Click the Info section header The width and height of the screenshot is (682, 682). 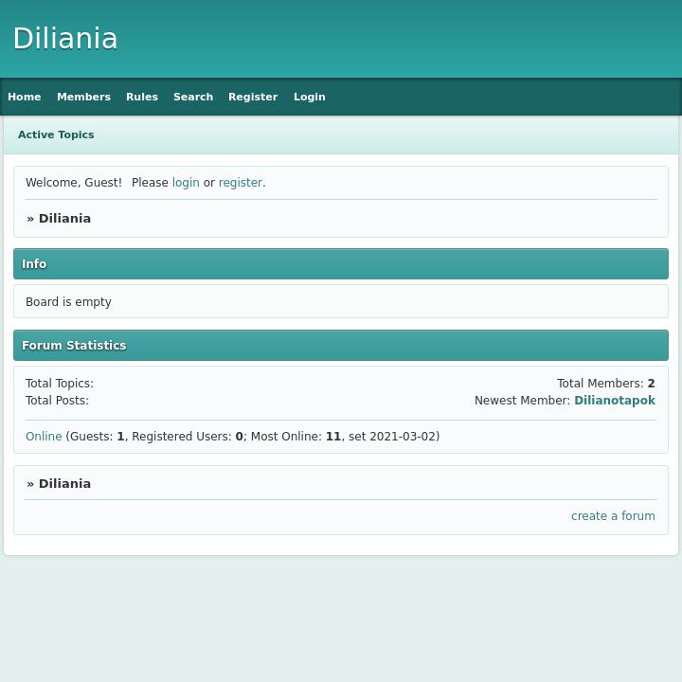click(34, 264)
